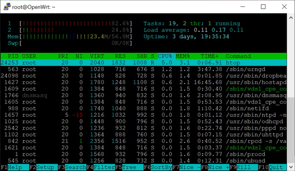Image resolution: width=295 pixels, height=171 pixels.
Task: Select the pppd process row
Action: 143,128
